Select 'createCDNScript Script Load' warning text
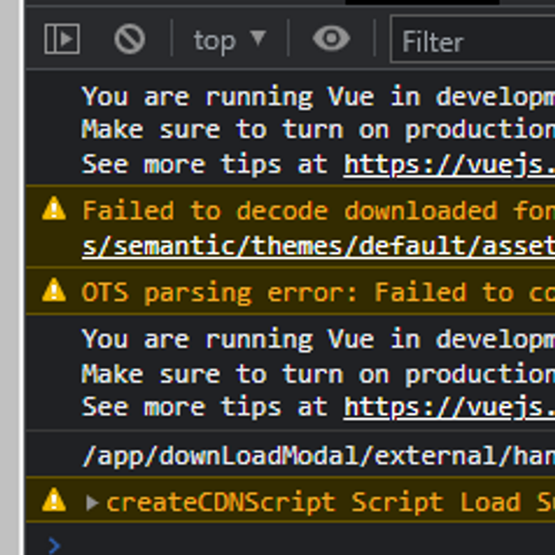 tap(314, 502)
